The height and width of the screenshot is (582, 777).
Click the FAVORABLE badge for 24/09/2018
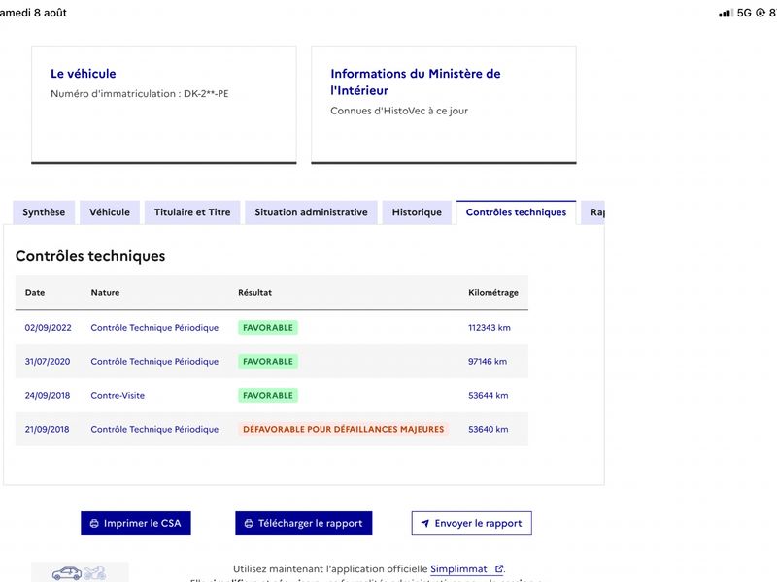coord(268,396)
